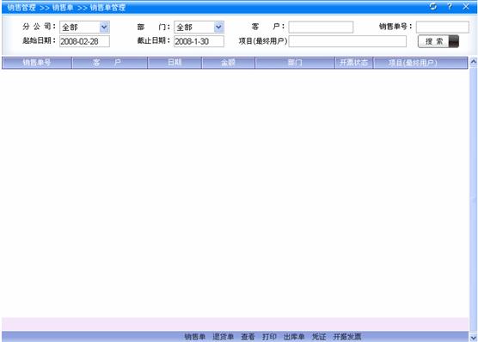Click 销售单 in the bottom bar
The height and width of the screenshot is (342, 478).
(195, 337)
